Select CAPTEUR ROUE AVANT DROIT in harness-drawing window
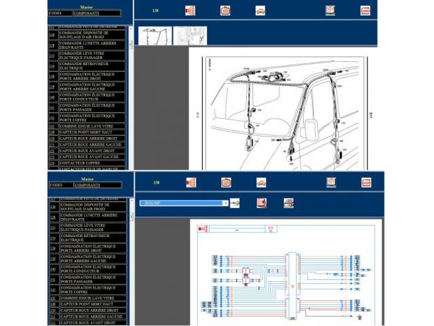The height and width of the screenshot is (326, 434). pos(92,151)
